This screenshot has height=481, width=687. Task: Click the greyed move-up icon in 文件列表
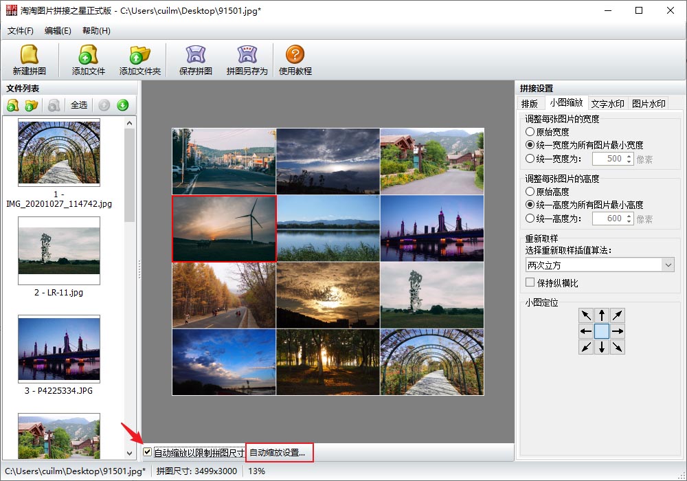coord(104,105)
